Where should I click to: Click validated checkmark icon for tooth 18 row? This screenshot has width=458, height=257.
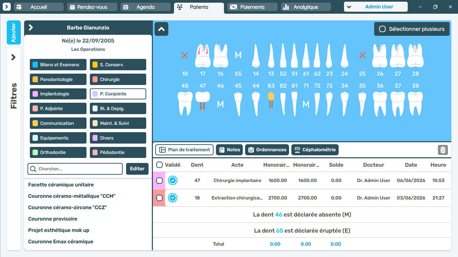pos(173,198)
